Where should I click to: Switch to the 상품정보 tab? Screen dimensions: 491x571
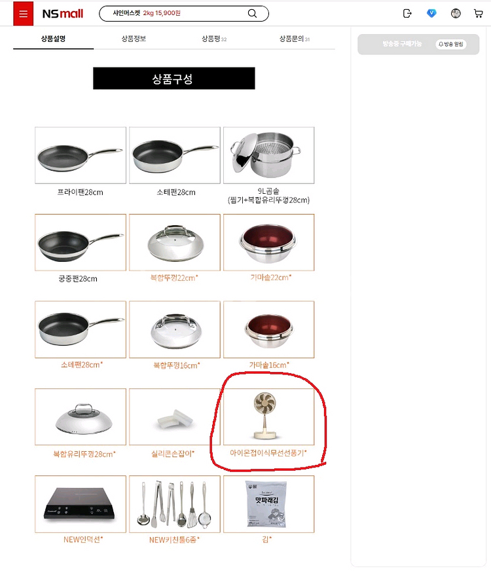point(134,39)
